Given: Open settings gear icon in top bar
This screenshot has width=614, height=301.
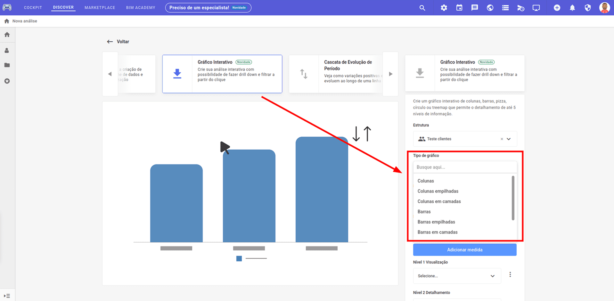Looking at the screenshot, I should click(x=444, y=8).
